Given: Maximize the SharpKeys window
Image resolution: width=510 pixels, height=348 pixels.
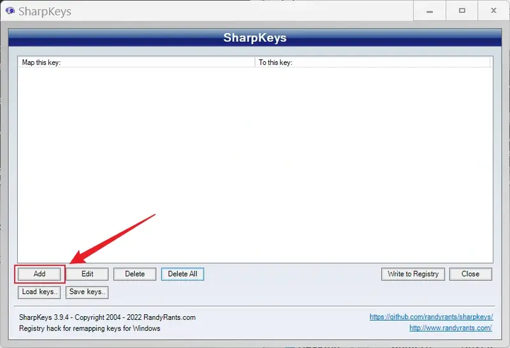Looking at the screenshot, I should [x=462, y=11].
